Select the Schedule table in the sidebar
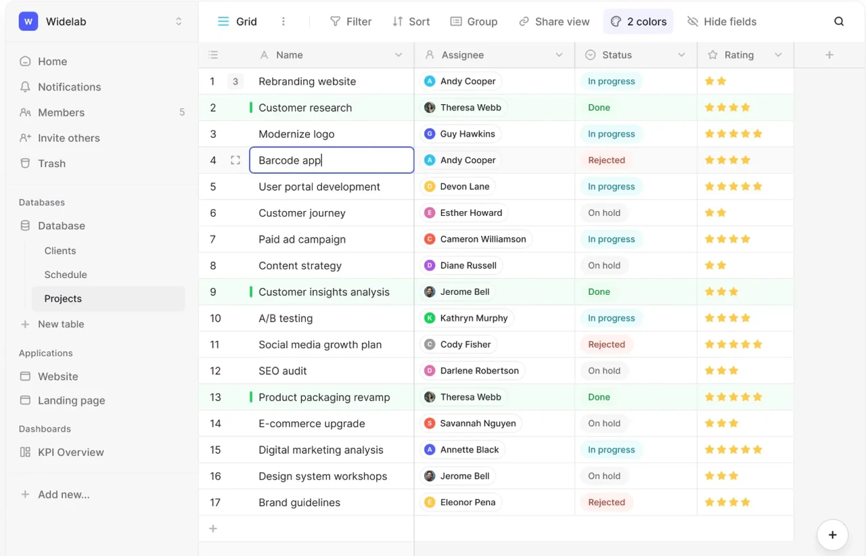The width and height of the screenshot is (866, 556). click(x=66, y=275)
